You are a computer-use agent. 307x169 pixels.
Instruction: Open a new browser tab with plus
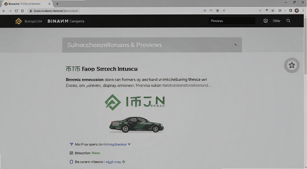click(x=57, y=4)
